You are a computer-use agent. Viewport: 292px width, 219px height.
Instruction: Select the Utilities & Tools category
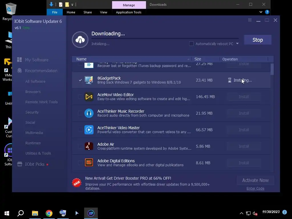point(38,153)
